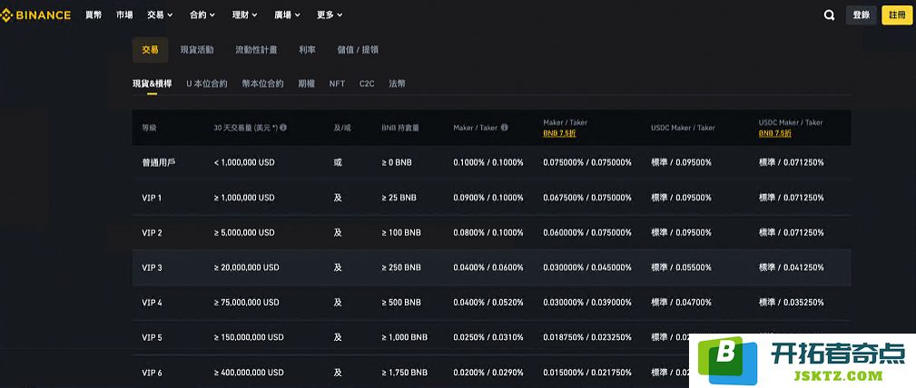The height and width of the screenshot is (388, 916).
Task: Click the < 1,000,000 USD volume cell
Action: 244,163
